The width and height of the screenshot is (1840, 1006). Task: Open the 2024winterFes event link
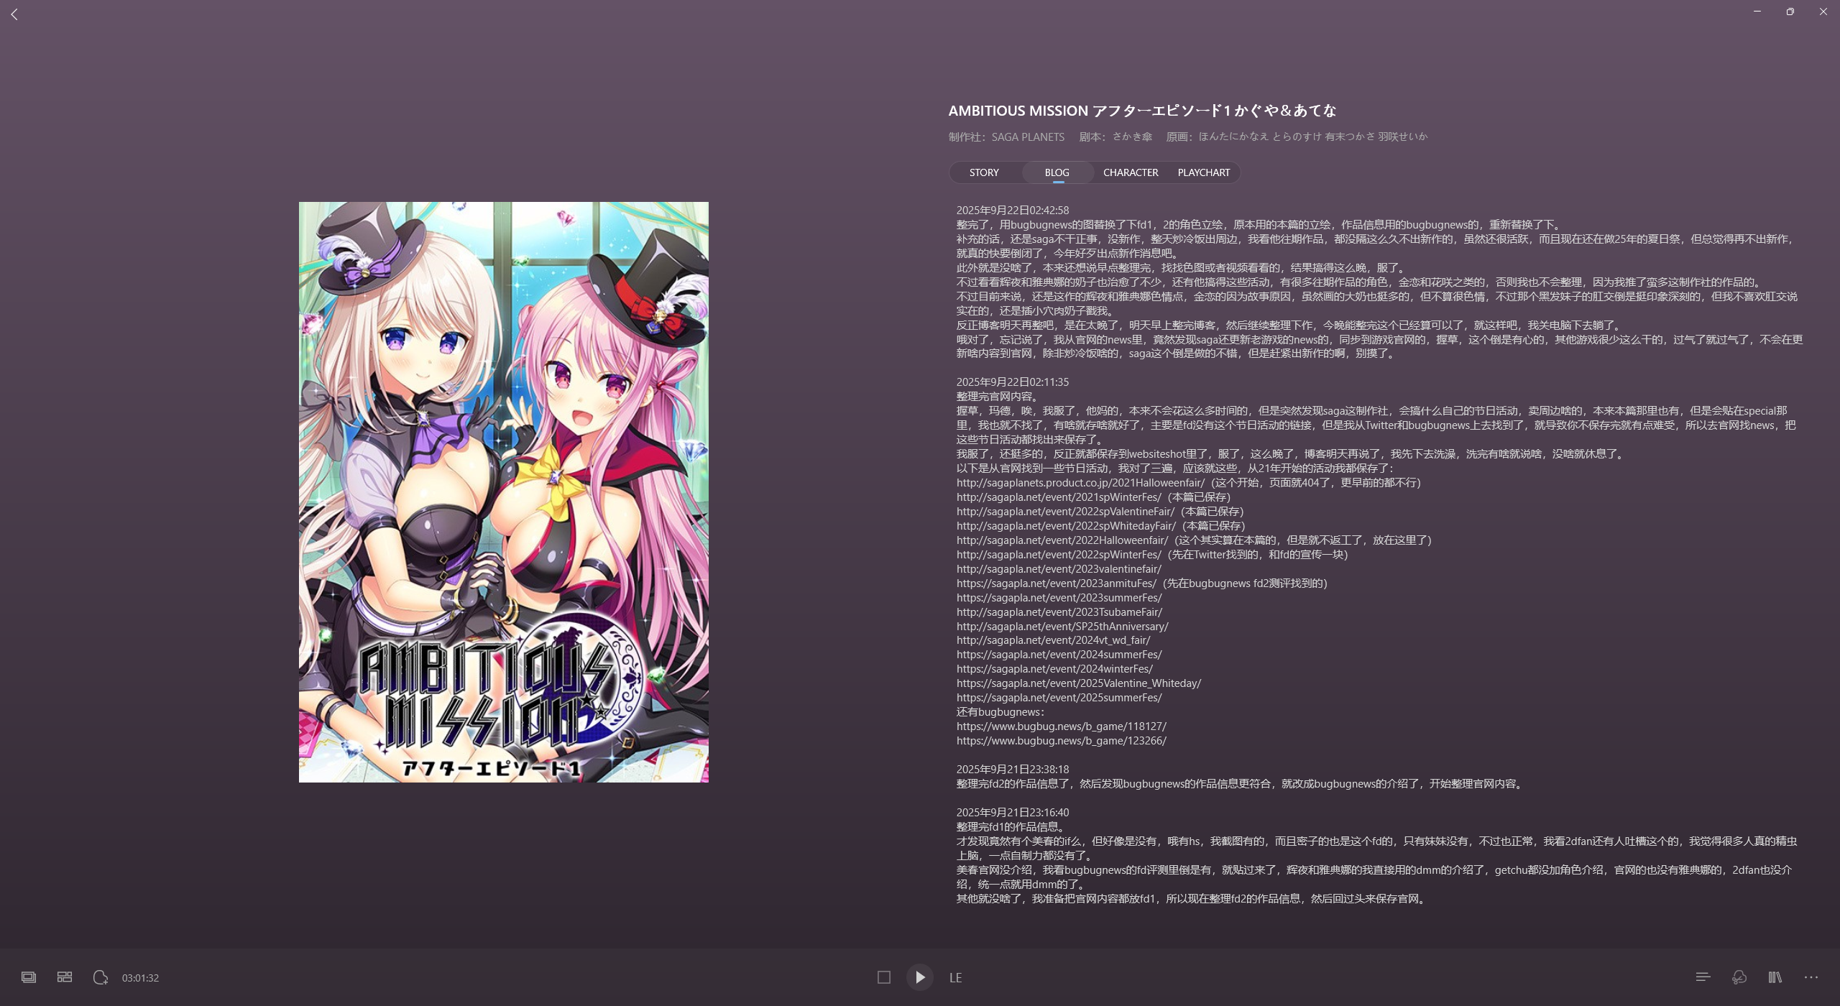pos(1054,669)
